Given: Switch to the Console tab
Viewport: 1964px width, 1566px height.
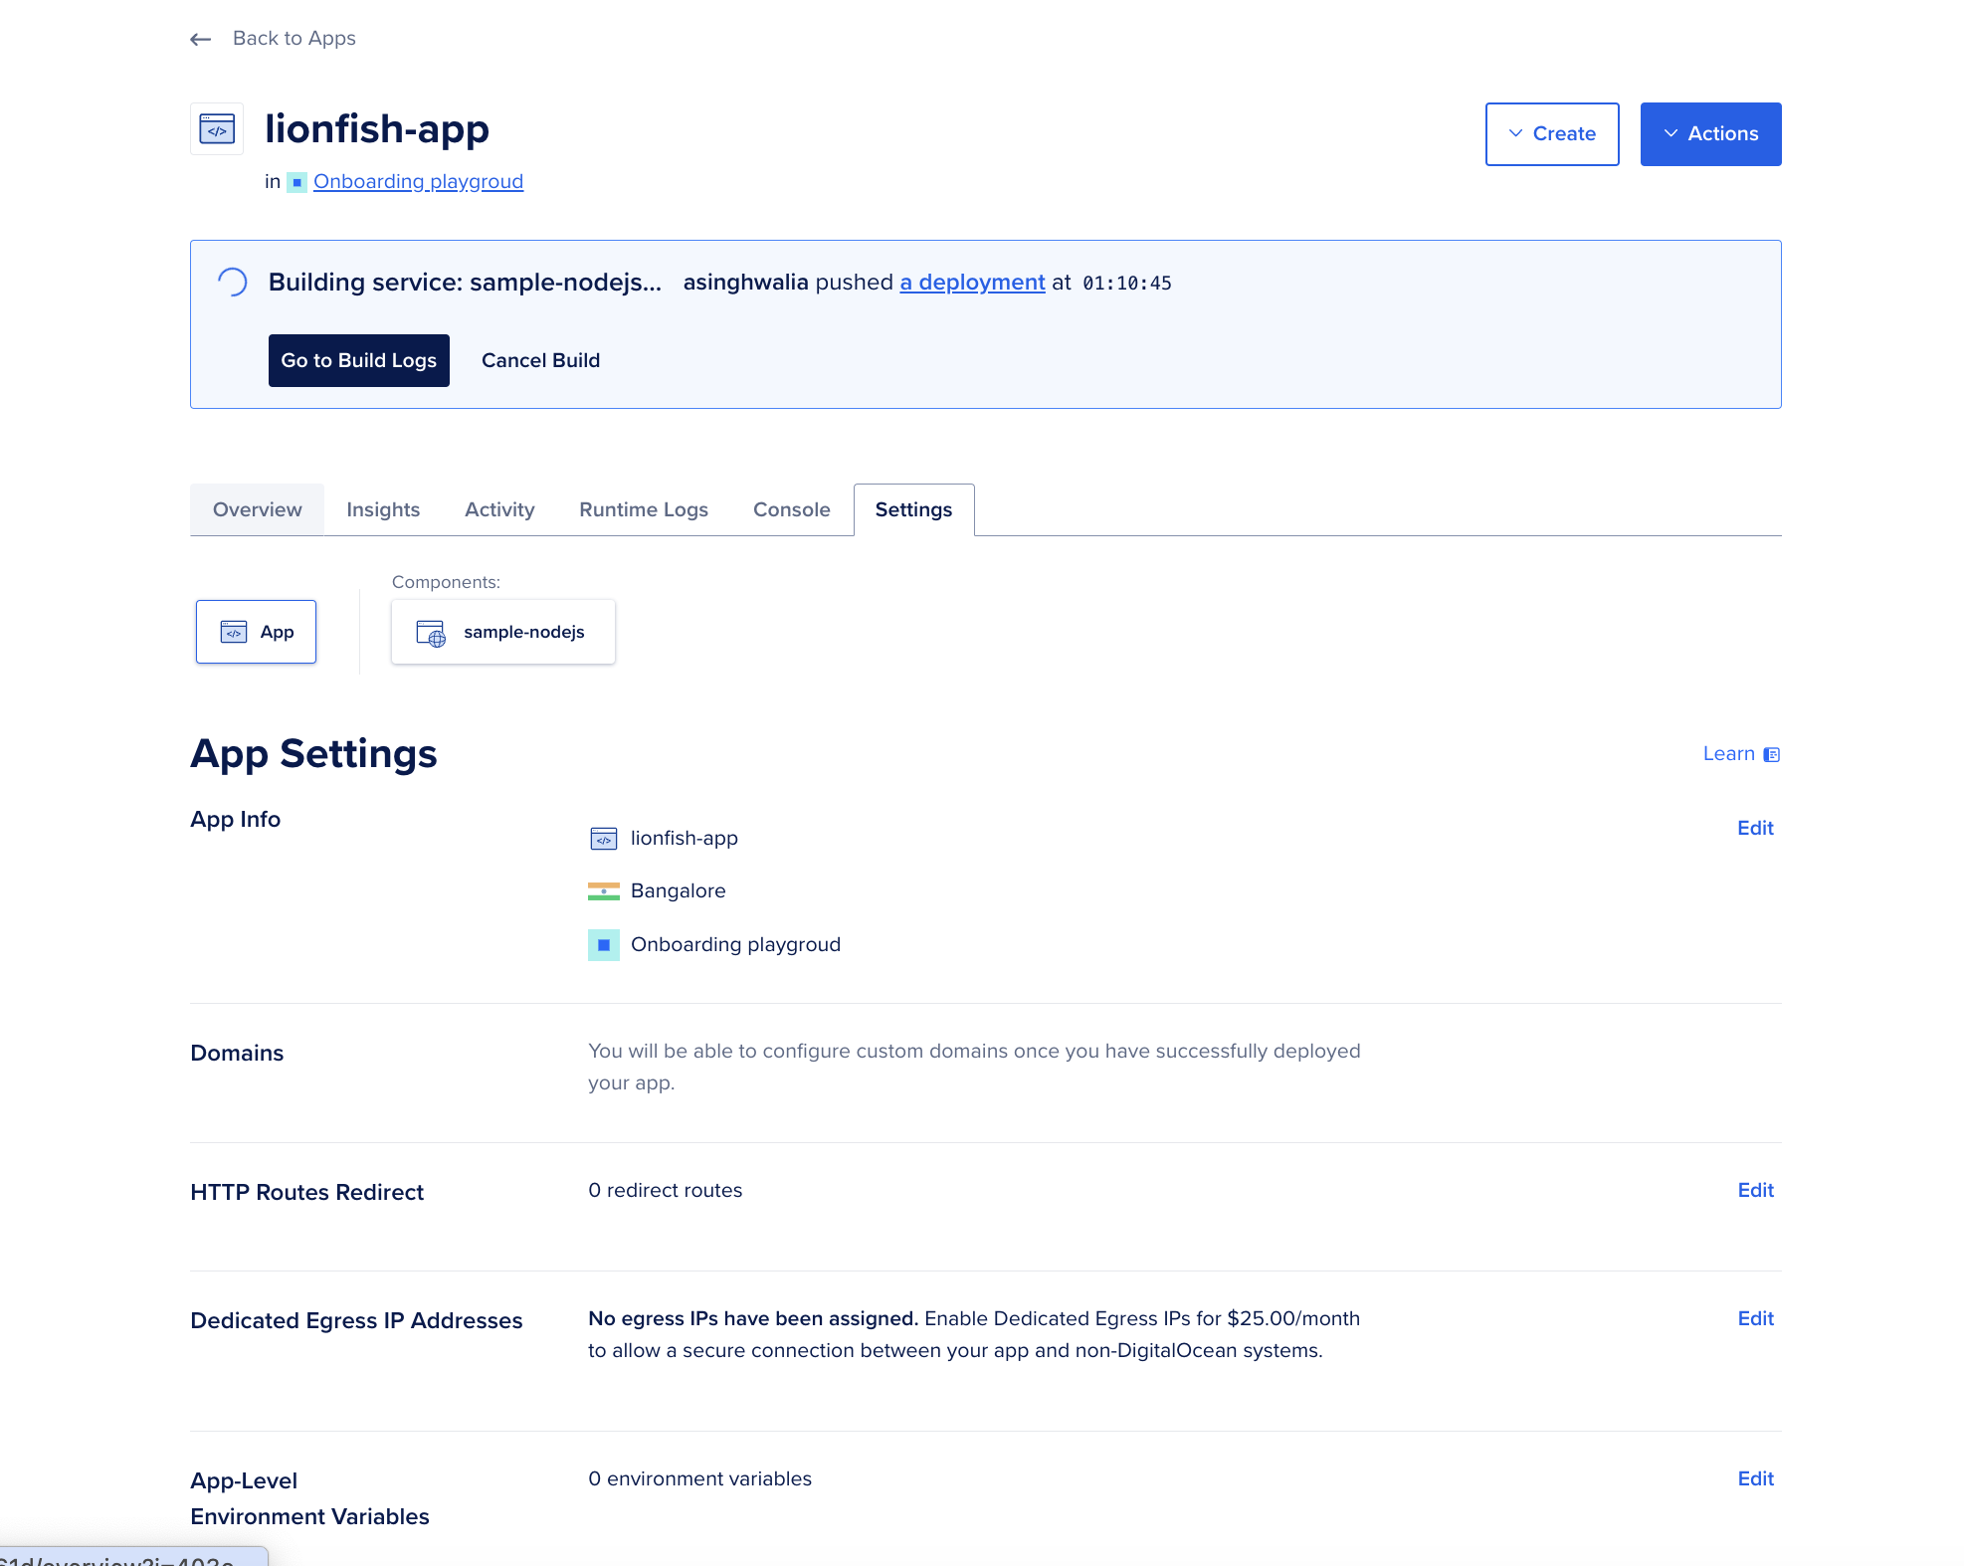Looking at the screenshot, I should [x=791, y=509].
